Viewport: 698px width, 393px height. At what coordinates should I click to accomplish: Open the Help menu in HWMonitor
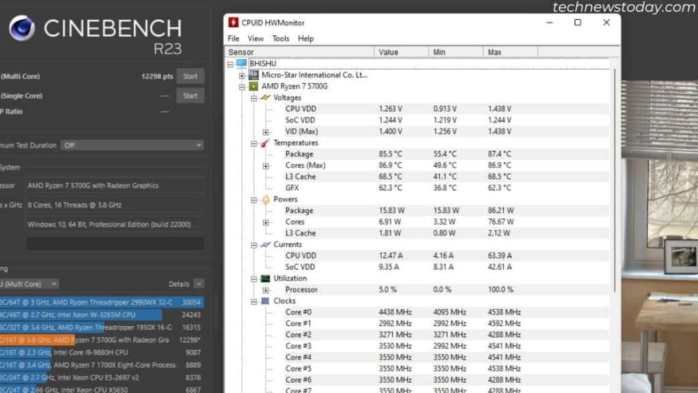306,39
